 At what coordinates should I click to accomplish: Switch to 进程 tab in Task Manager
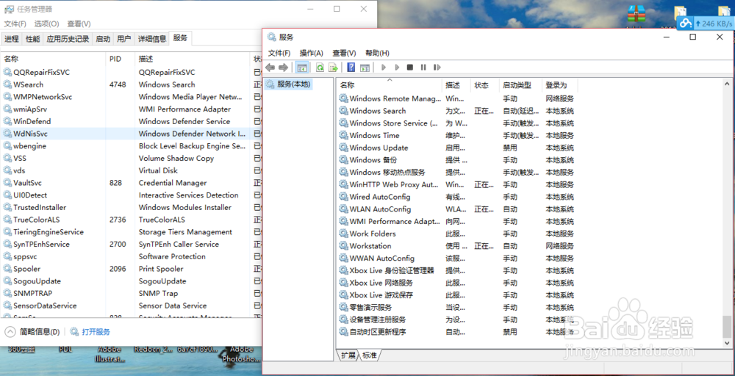pos(12,39)
